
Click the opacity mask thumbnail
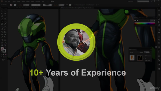tap(140, 58)
